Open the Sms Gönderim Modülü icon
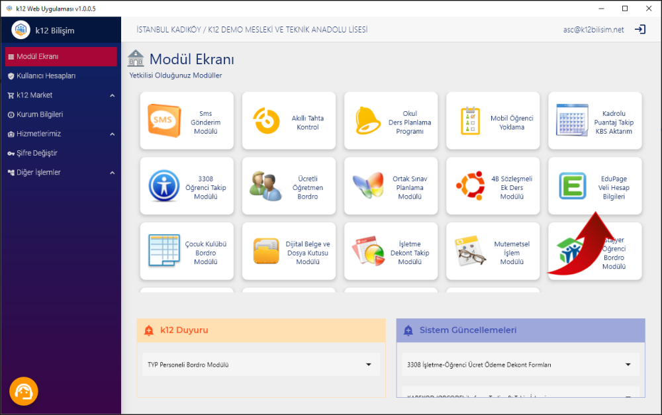This screenshot has width=662, height=415. pos(164,120)
